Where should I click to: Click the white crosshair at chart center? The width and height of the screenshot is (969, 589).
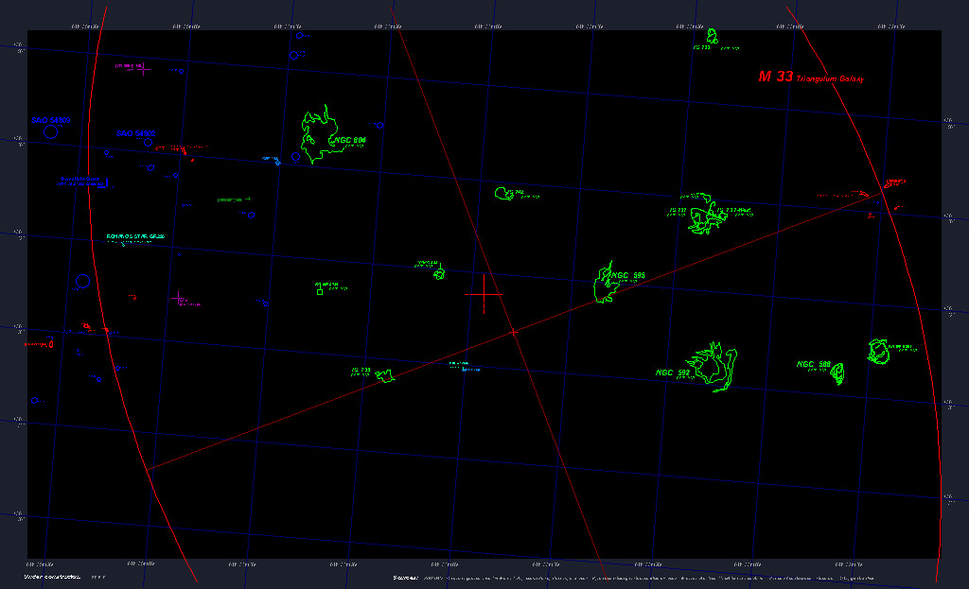click(484, 294)
